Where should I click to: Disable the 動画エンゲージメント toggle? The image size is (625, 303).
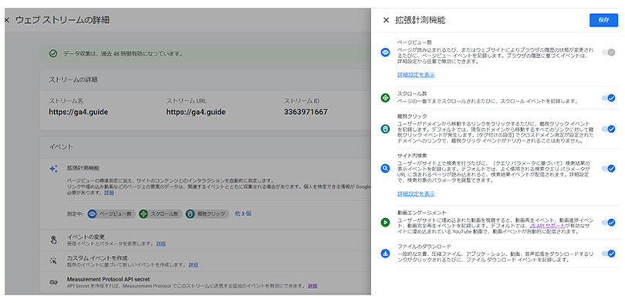click(609, 223)
